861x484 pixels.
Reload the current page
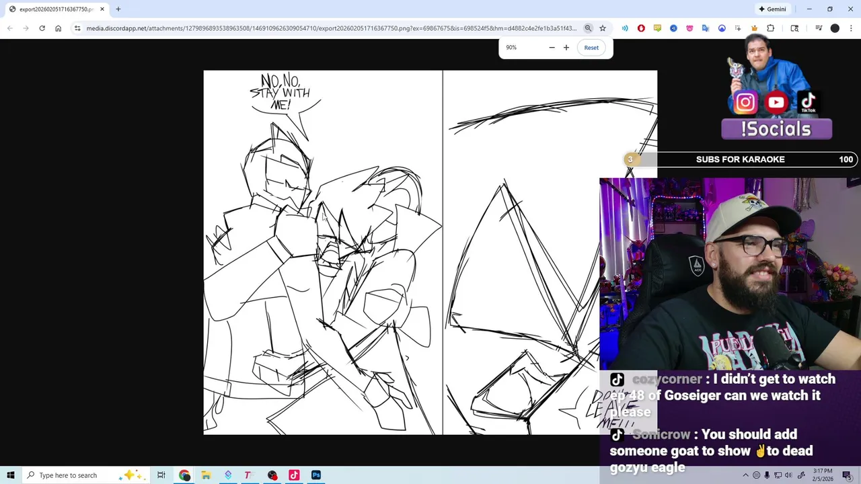click(x=42, y=28)
